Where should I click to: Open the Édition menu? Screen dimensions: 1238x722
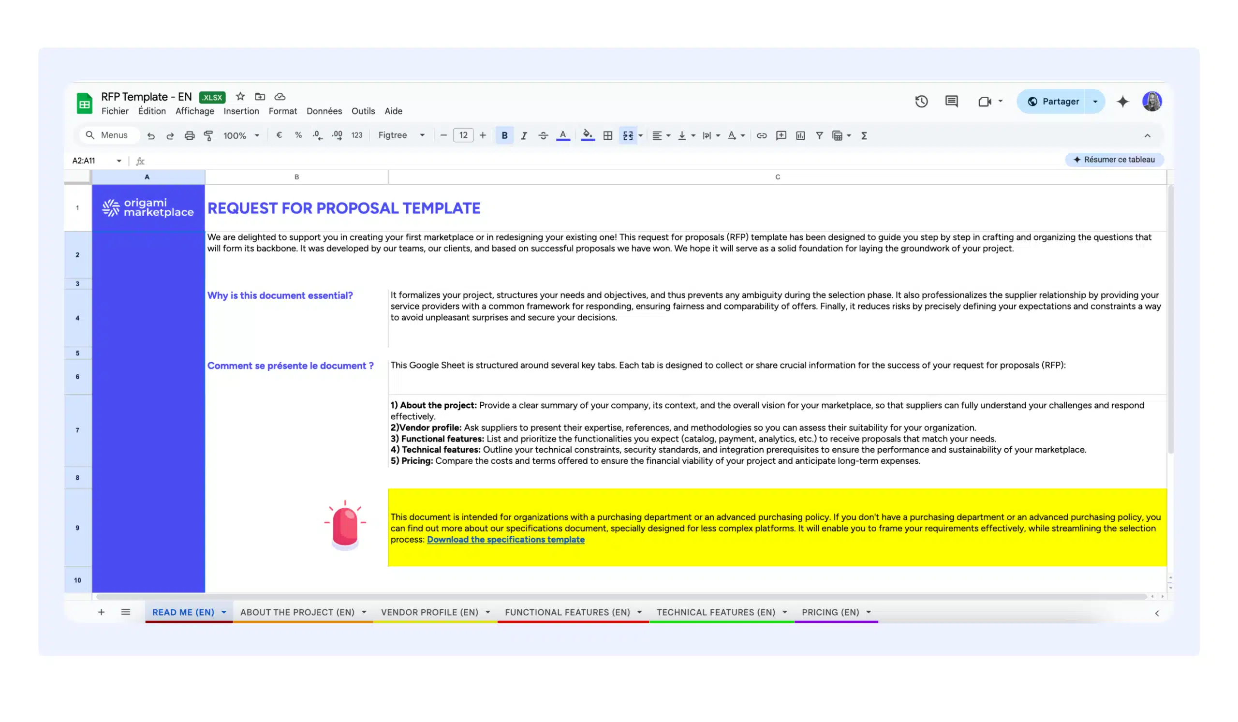[152, 111]
